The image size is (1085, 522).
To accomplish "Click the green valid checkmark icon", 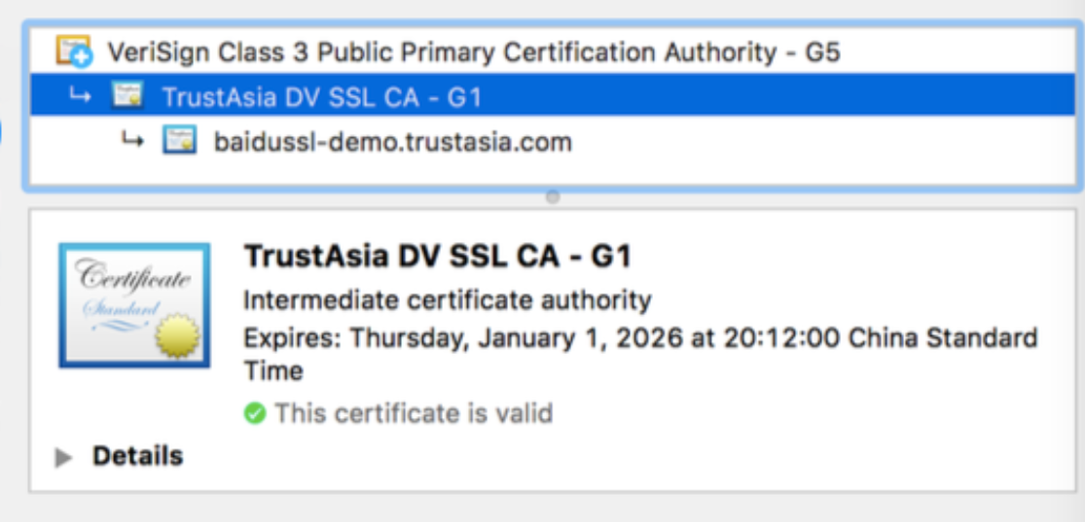I will tap(255, 414).
